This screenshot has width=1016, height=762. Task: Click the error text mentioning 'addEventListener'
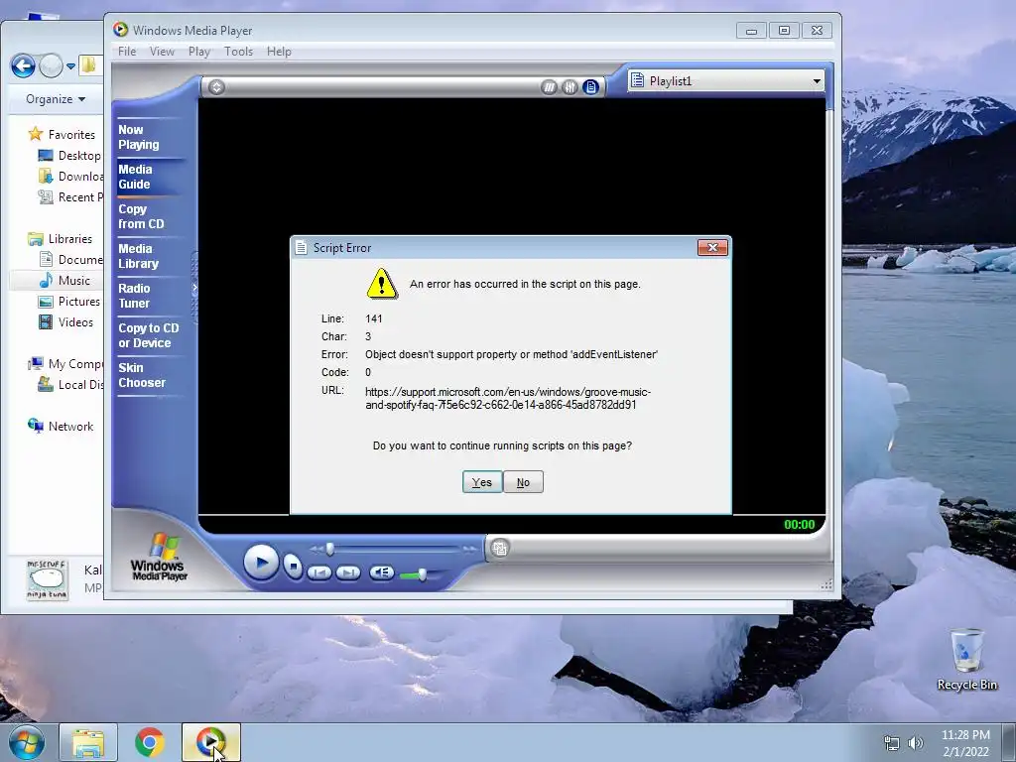click(511, 354)
